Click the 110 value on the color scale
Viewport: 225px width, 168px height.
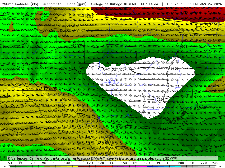(78, 163)
